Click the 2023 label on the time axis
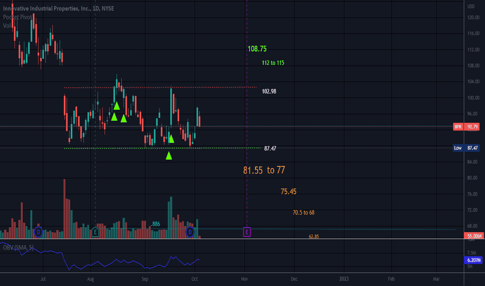This screenshot has width=485, height=286. (x=344, y=279)
